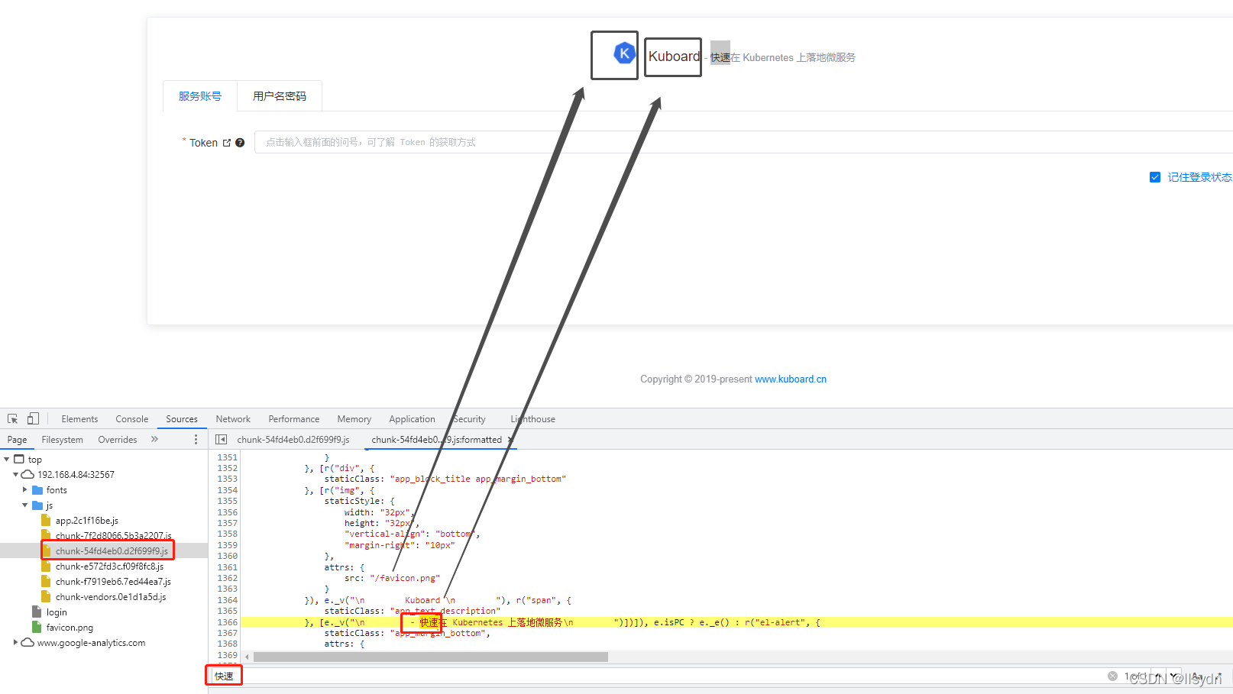Collapse the js folder
This screenshot has height=694, width=1233.
click(25, 505)
